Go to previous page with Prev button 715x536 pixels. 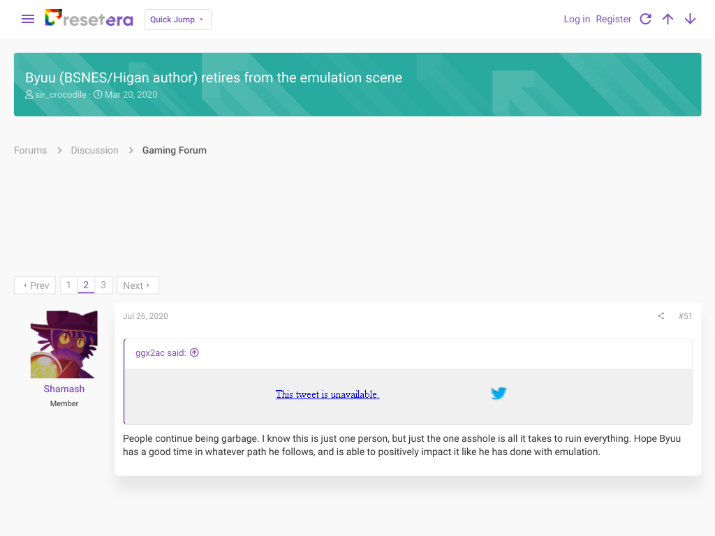coord(35,285)
